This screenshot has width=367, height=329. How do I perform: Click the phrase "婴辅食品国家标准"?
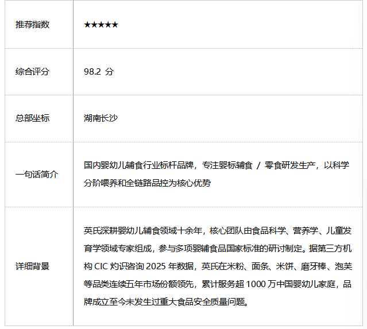pyautogui.click(x=234, y=249)
